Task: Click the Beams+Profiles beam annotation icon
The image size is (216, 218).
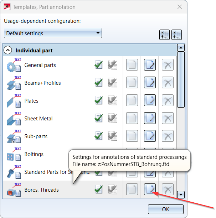Action: 14,83
